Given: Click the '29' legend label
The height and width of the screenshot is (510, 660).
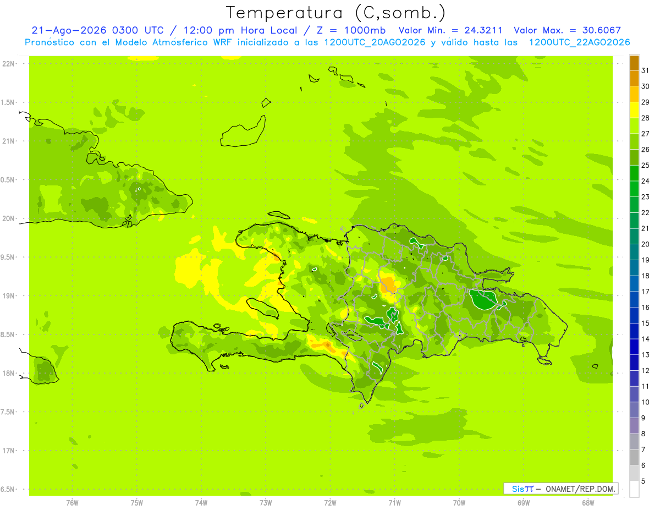Looking at the screenshot, I should coord(646,102).
